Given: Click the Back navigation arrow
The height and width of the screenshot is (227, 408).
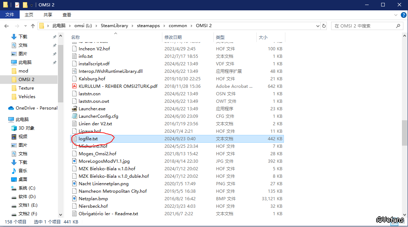Looking at the screenshot, I should point(6,26).
